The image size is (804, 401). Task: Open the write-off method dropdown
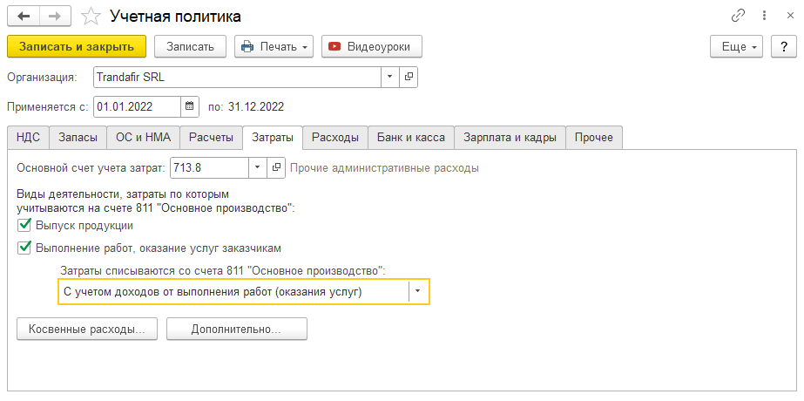click(x=419, y=292)
